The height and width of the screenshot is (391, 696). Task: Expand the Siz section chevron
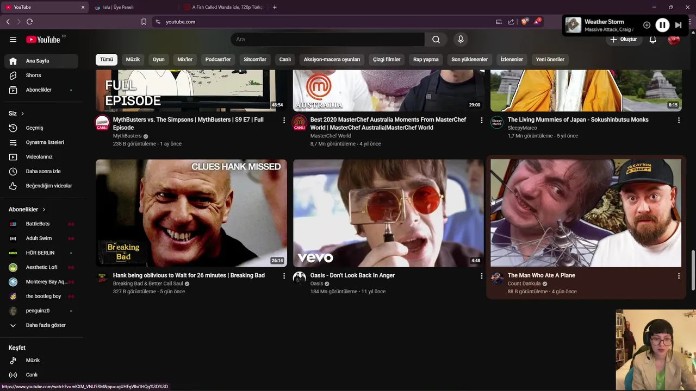(x=22, y=113)
